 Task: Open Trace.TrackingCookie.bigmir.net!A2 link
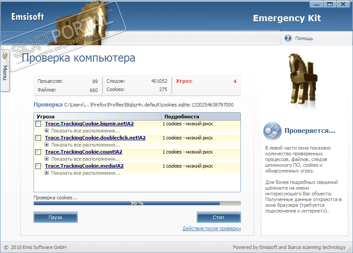click(x=90, y=124)
